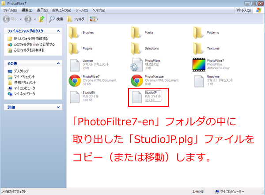This screenshot has height=195, width=265.
Task: Click the Textures folder name
Action: tap(213, 49)
